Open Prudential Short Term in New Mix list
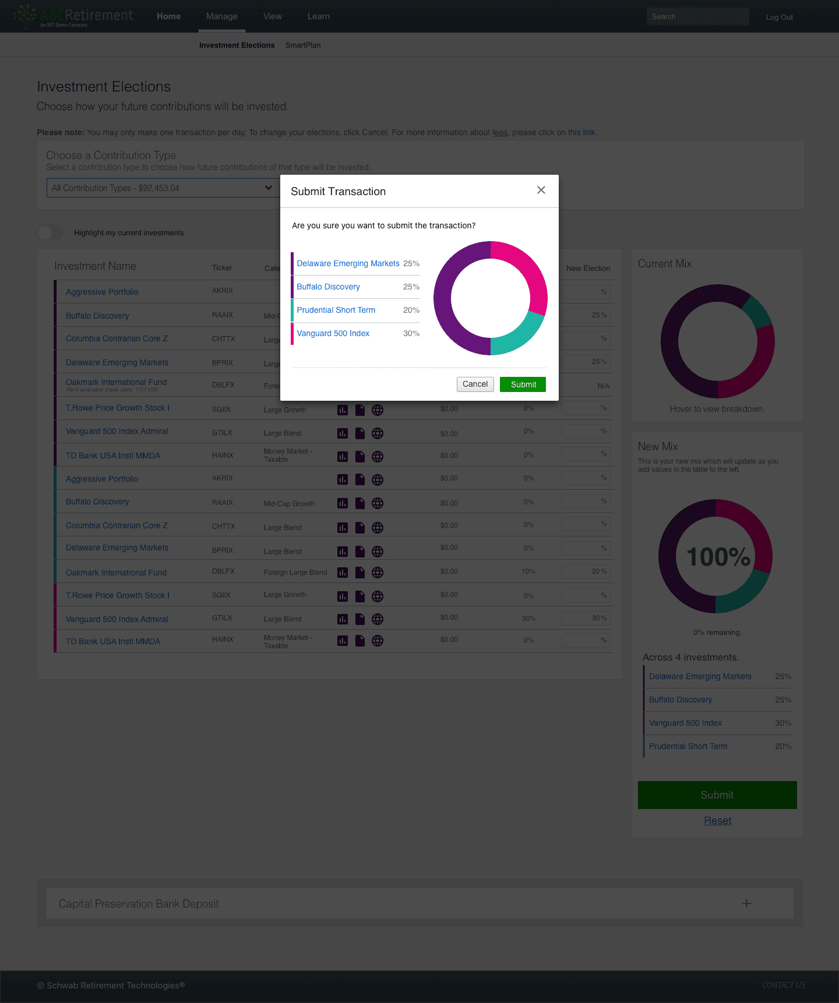 point(688,746)
